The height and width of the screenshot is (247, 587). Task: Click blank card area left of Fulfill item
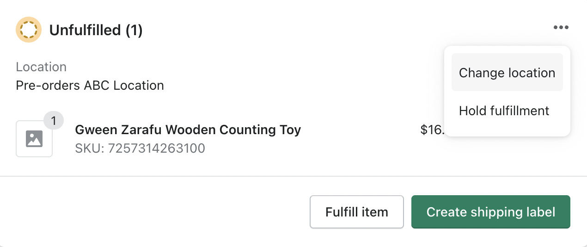coord(157,212)
